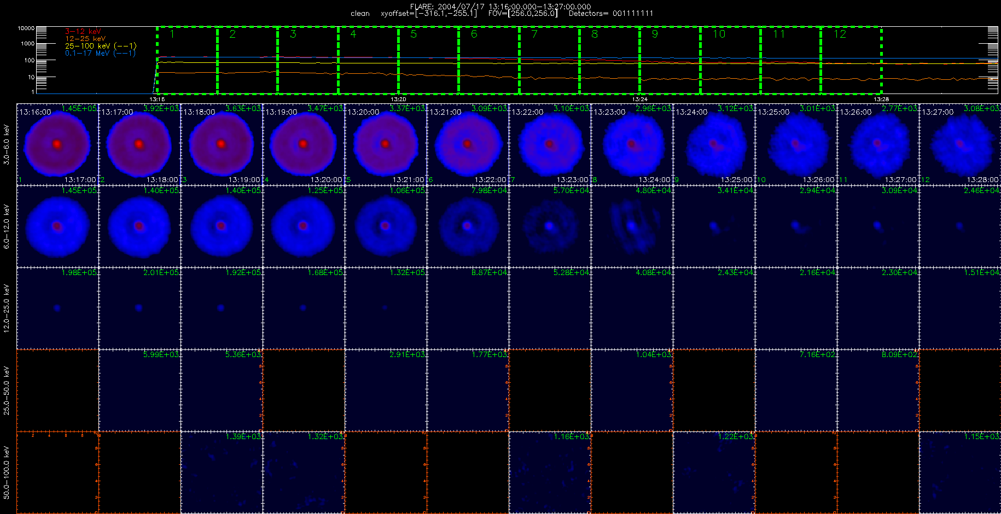Click the '1.06E+05' peak value label
1001x514 pixels.
point(408,190)
